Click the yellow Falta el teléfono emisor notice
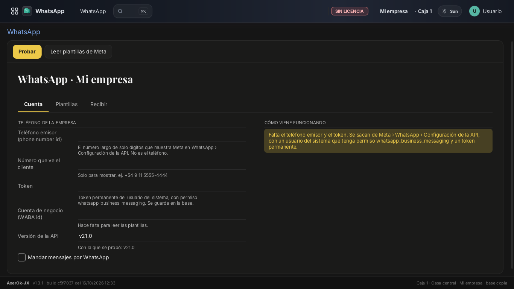Screen dimensions: 514x289 (x=378, y=141)
